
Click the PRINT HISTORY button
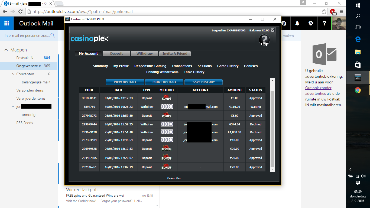[164, 82]
